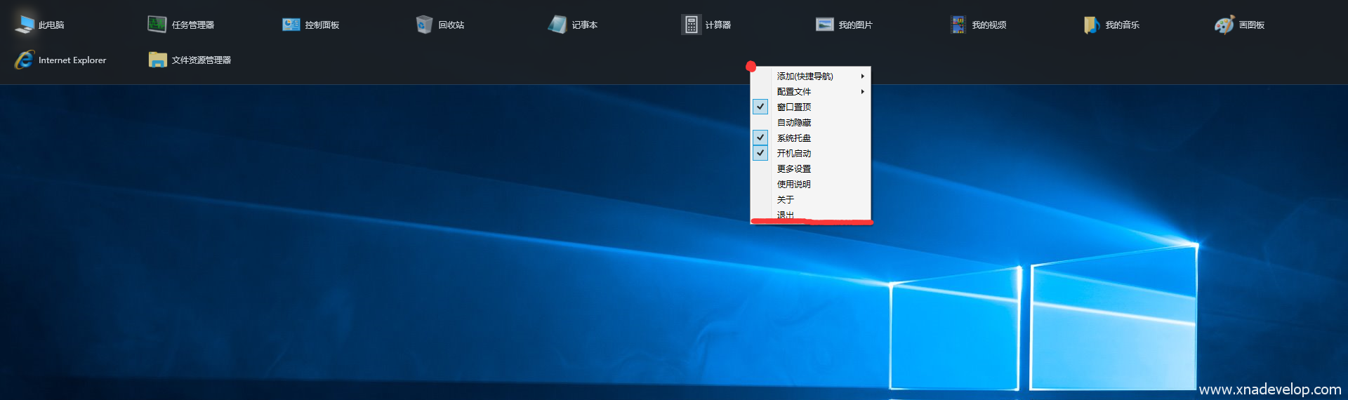
Task: Launch the 记事本 notepad icon
Action: pos(557,25)
